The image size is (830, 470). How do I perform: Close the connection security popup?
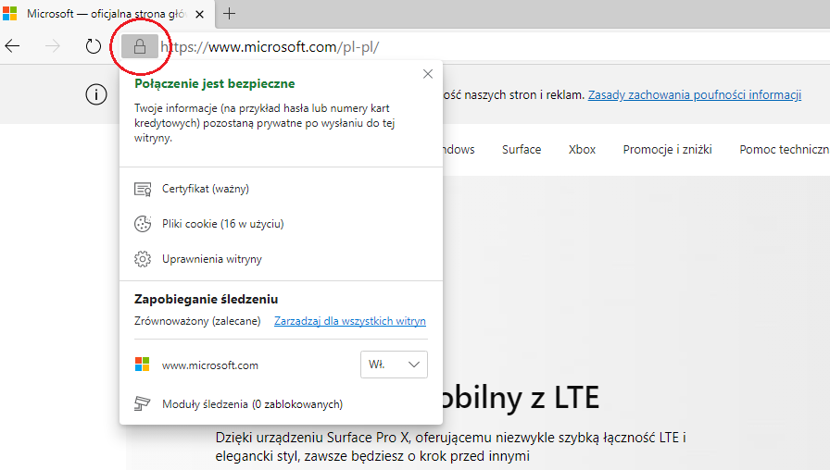pos(427,74)
